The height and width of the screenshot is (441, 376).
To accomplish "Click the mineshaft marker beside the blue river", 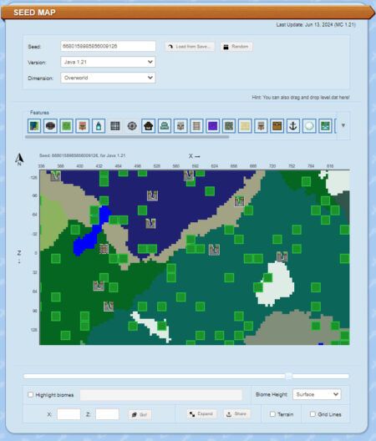I will [x=104, y=249].
